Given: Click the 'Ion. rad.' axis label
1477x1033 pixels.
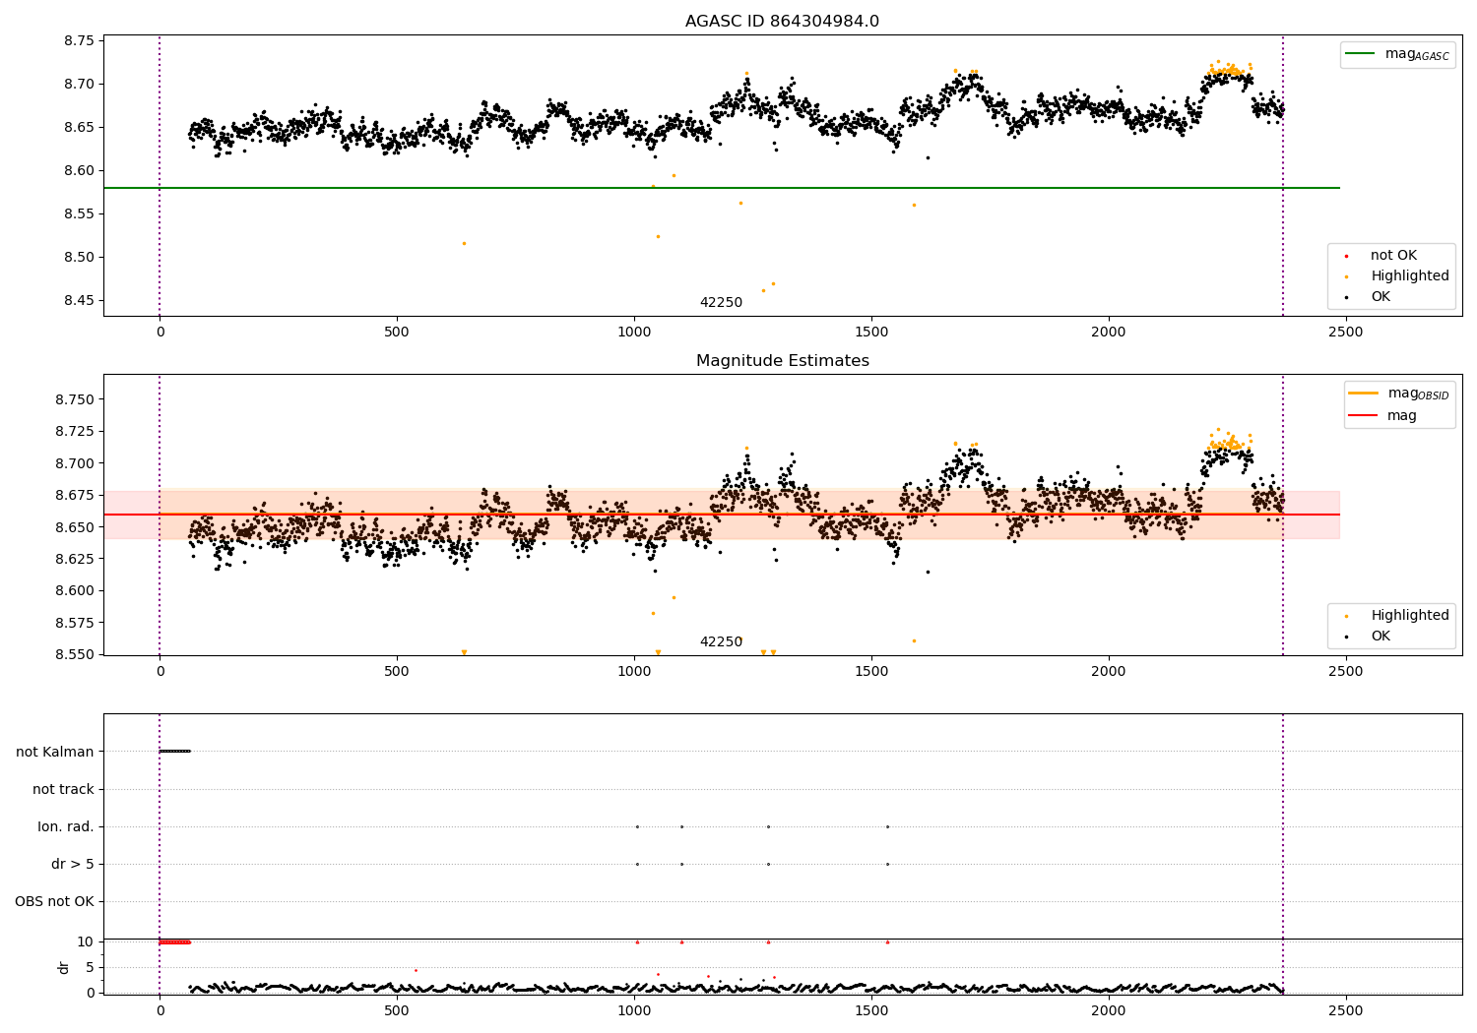Looking at the screenshot, I should (x=66, y=826).
